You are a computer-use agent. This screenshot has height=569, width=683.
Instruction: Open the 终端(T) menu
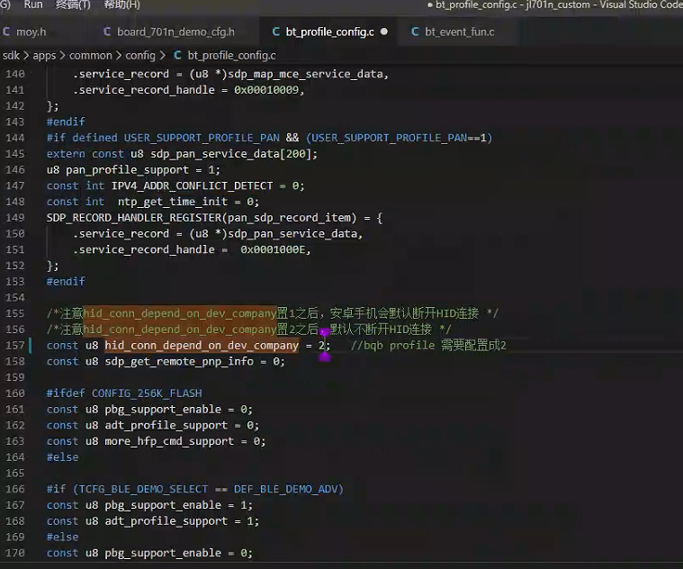tap(73, 5)
